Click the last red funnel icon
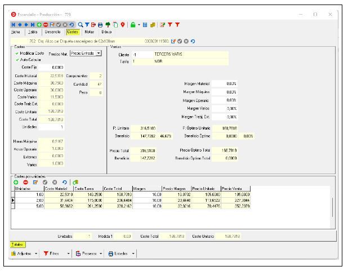348x271 pixels. tap(177, 25)
